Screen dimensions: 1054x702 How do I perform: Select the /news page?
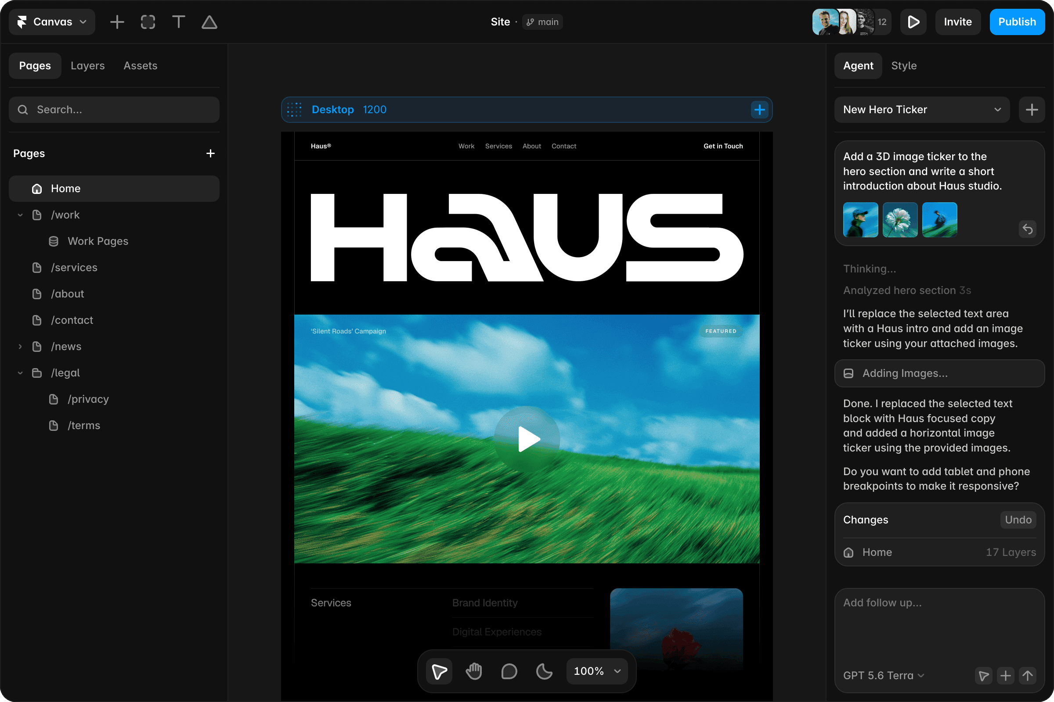[66, 347]
